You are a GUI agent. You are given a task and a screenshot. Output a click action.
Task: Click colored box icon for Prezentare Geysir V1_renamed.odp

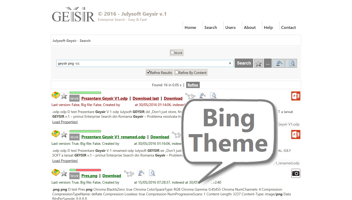pyautogui.click(x=56, y=134)
